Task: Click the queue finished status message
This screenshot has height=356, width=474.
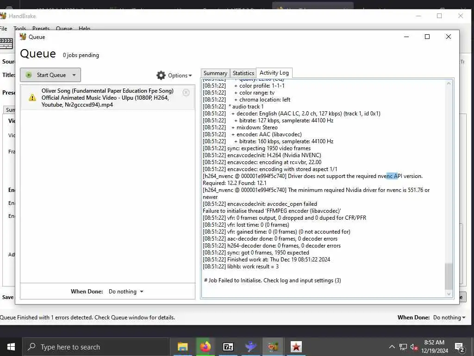Action: click(87, 318)
